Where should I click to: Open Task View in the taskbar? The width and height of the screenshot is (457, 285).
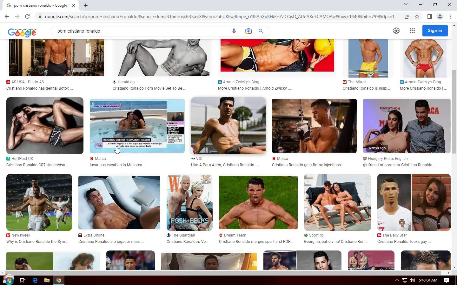click(x=23, y=280)
